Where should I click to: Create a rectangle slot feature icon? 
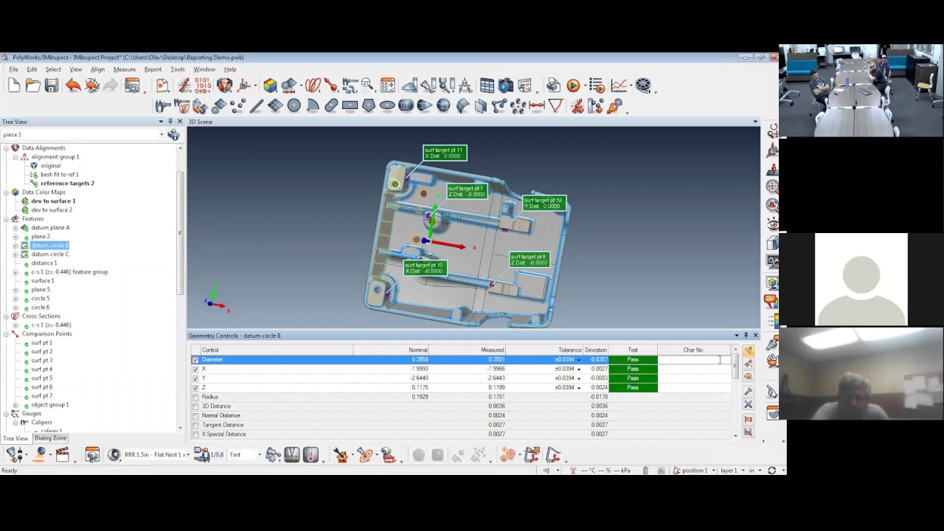coord(350,106)
